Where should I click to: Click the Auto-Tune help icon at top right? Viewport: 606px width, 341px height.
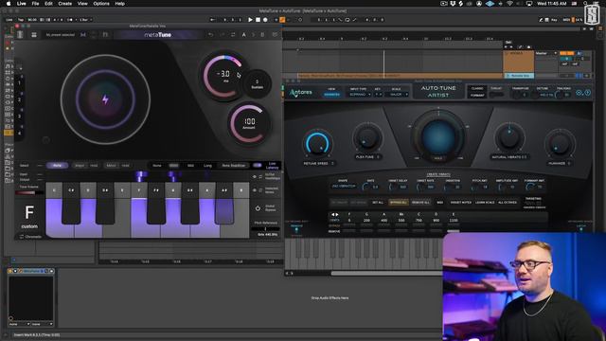[587, 93]
